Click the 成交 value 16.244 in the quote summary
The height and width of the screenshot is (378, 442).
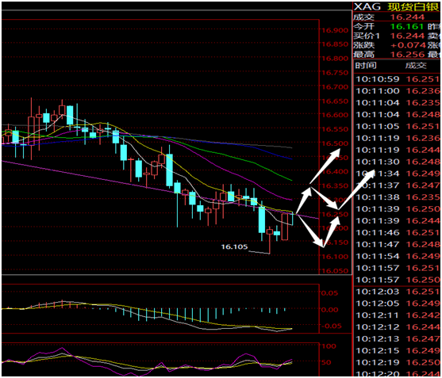(x=407, y=17)
